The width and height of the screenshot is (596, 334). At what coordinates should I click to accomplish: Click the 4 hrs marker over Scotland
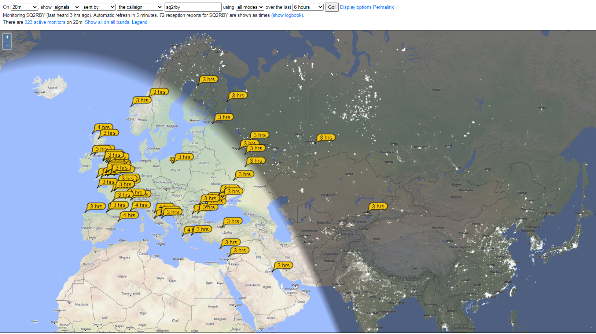(x=103, y=127)
